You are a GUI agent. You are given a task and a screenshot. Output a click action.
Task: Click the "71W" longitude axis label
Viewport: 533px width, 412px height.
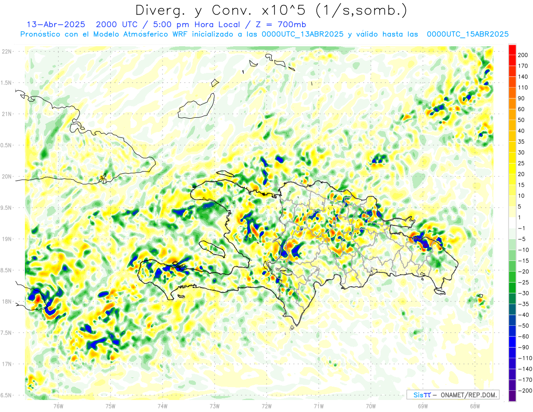(x=318, y=406)
